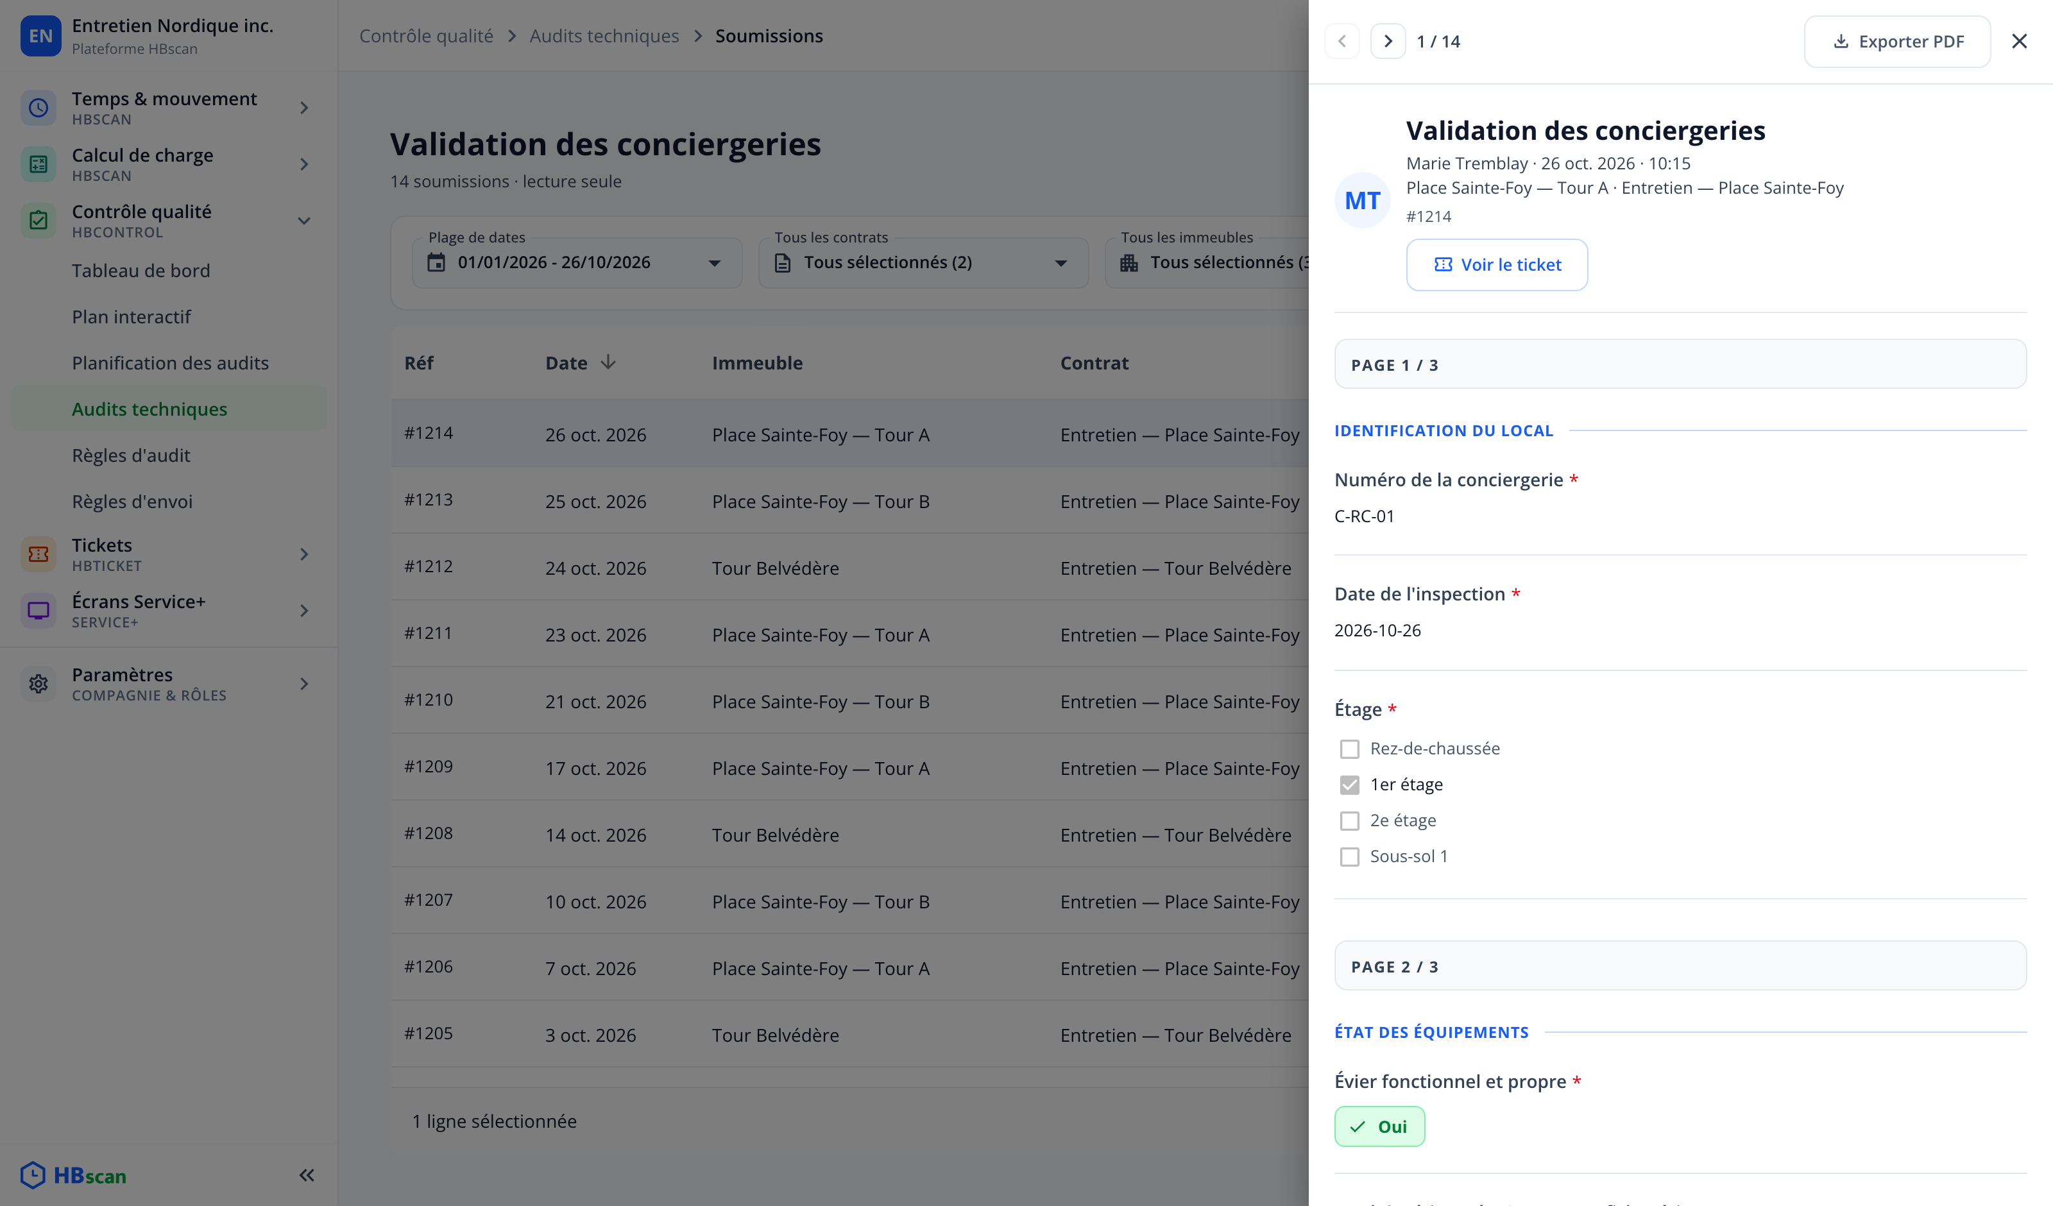Open Planification des audits

[x=170, y=362]
